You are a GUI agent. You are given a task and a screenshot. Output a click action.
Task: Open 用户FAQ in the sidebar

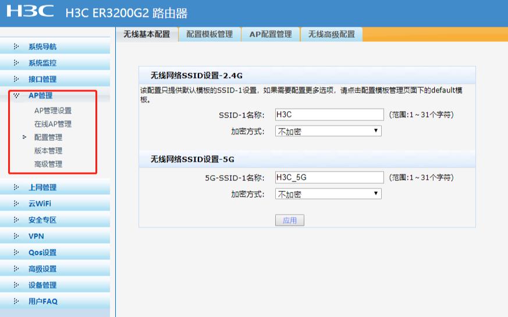coord(43,301)
